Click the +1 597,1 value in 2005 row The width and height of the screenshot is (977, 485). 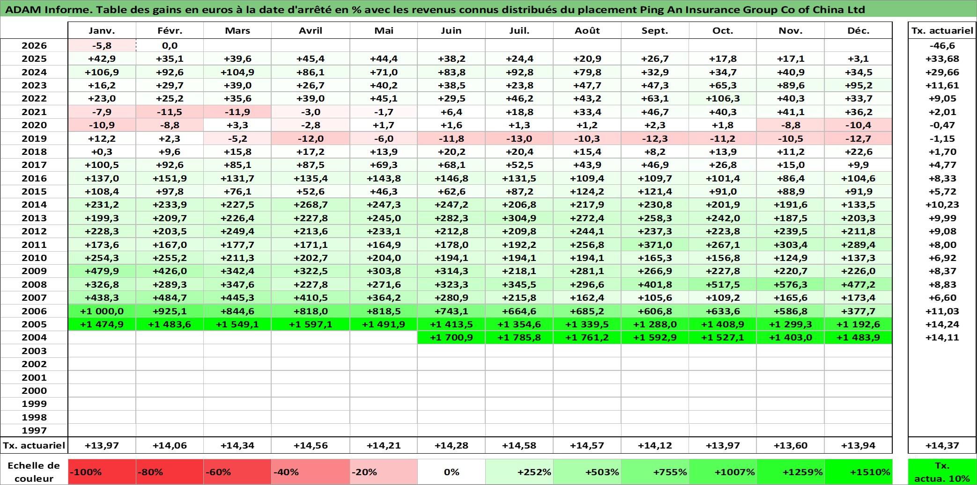tap(311, 324)
